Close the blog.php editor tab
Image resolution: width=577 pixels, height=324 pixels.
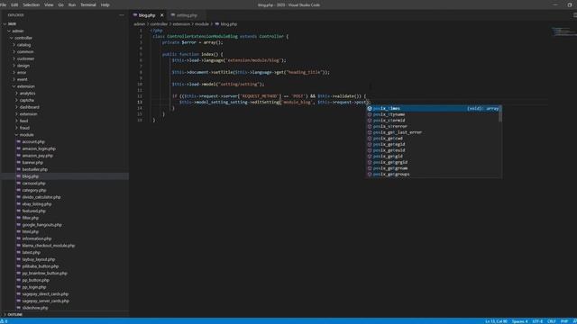click(x=162, y=15)
